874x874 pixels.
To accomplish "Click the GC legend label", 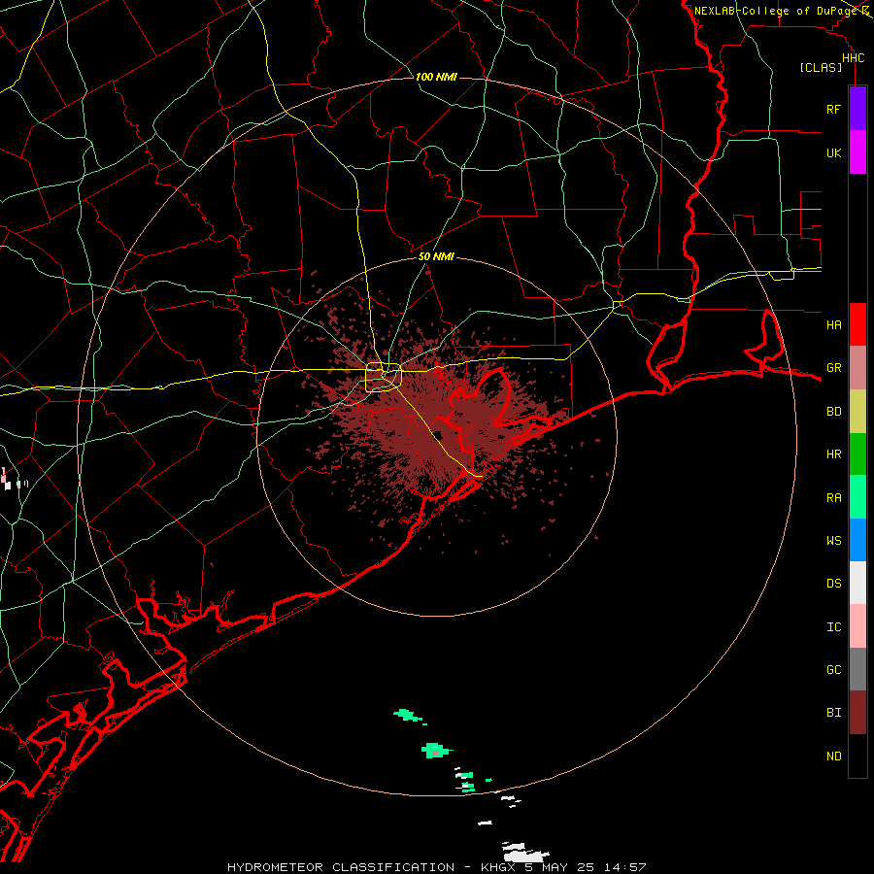I will (x=833, y=670).
